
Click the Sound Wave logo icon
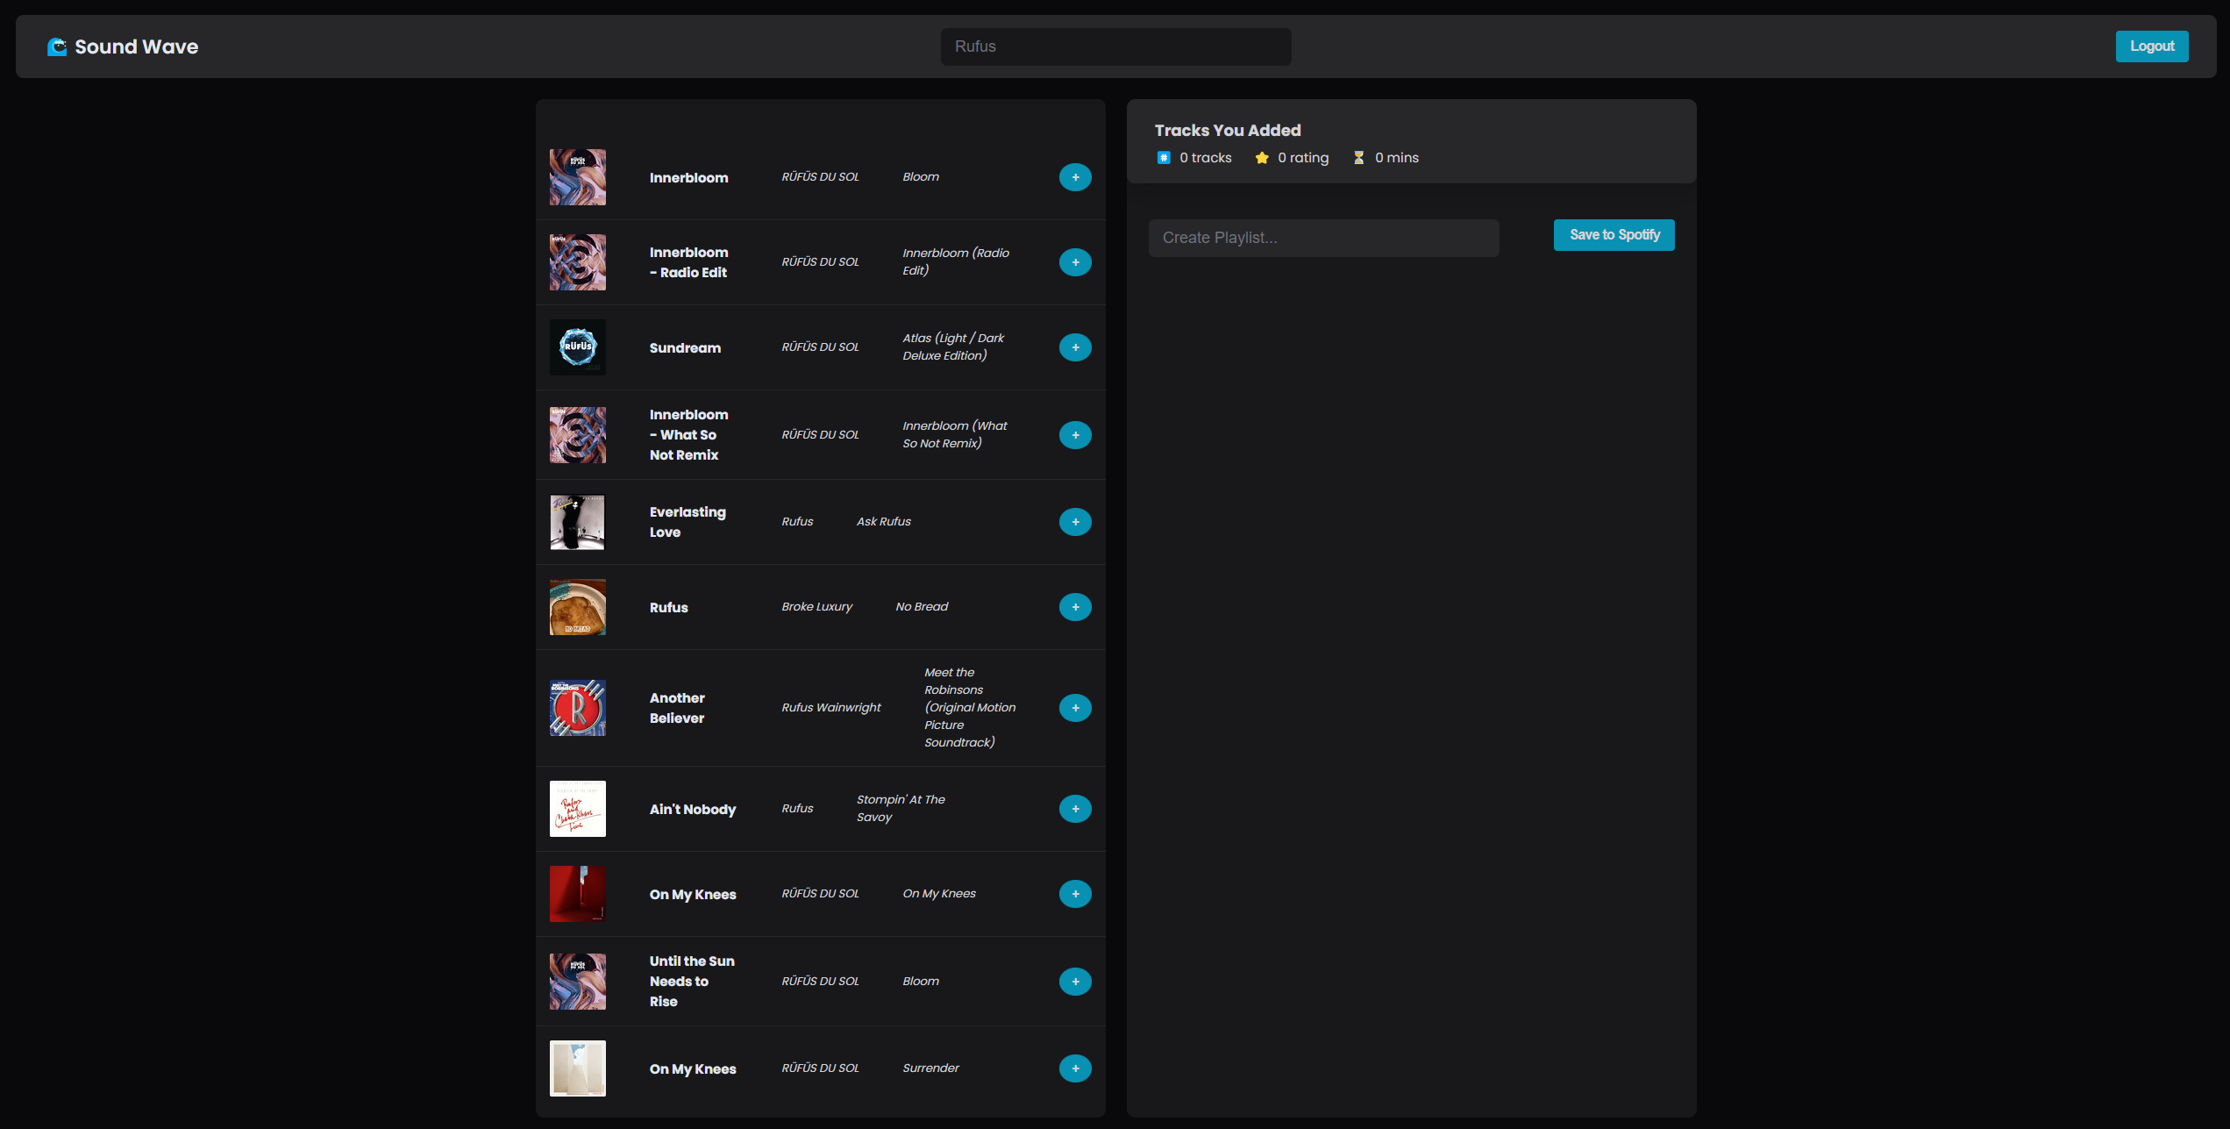tap(57, 46)
